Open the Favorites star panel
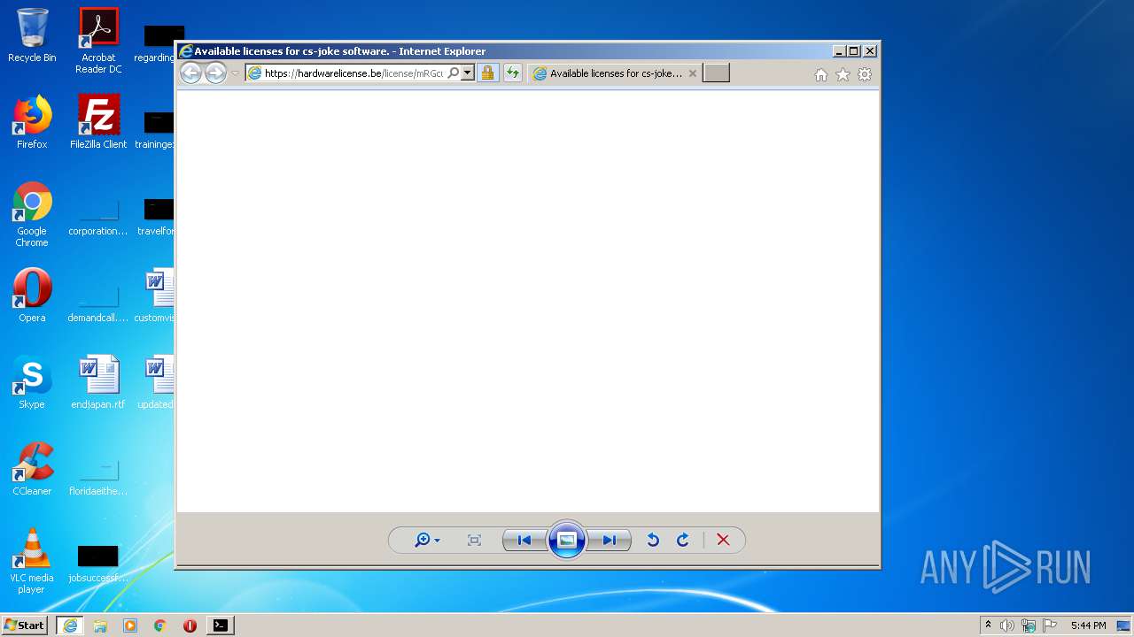 [843, 75]
